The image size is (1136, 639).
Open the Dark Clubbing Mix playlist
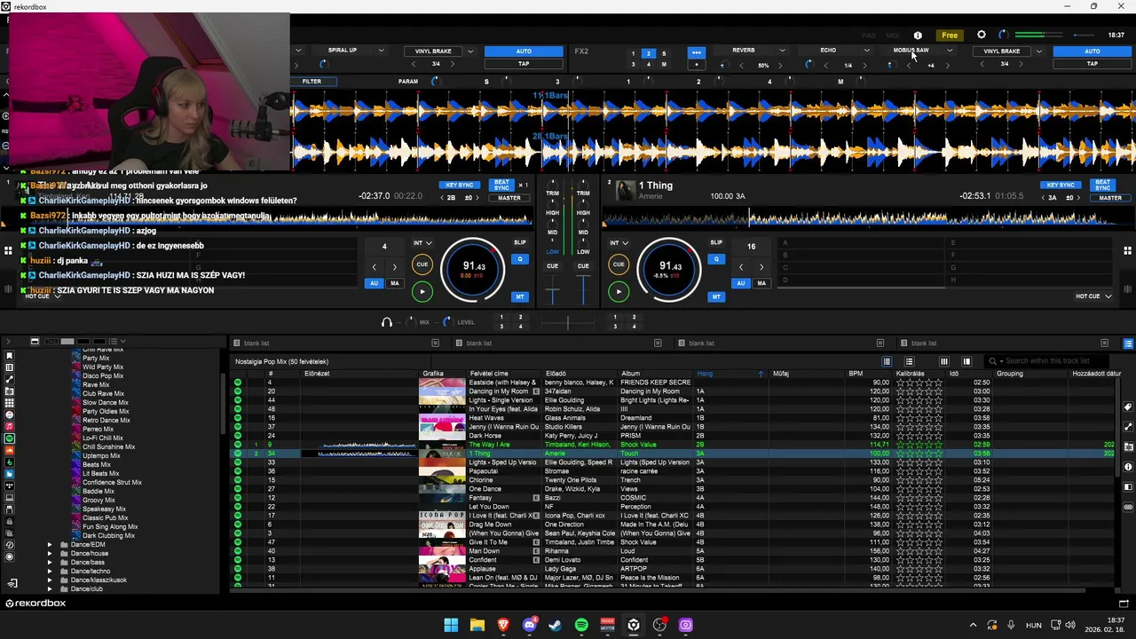(108, 536)
